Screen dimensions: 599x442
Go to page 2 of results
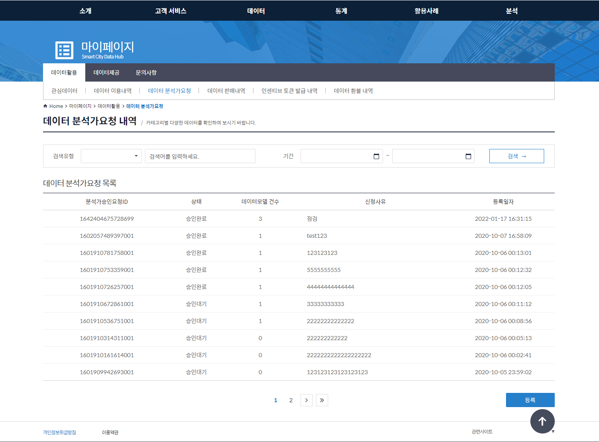click(x=291, y=400)
